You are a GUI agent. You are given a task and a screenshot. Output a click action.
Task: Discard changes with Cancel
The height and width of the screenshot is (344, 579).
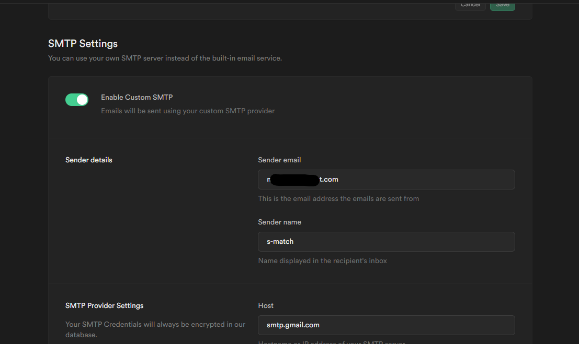click(470, 4)
